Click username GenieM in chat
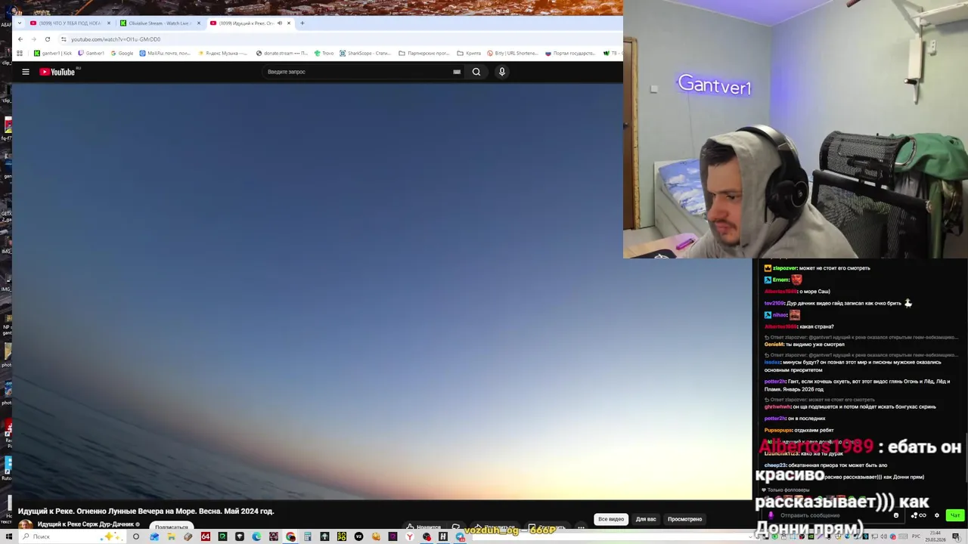The height and width of the screenshot is (544, 968). click(x=774, y=345)
